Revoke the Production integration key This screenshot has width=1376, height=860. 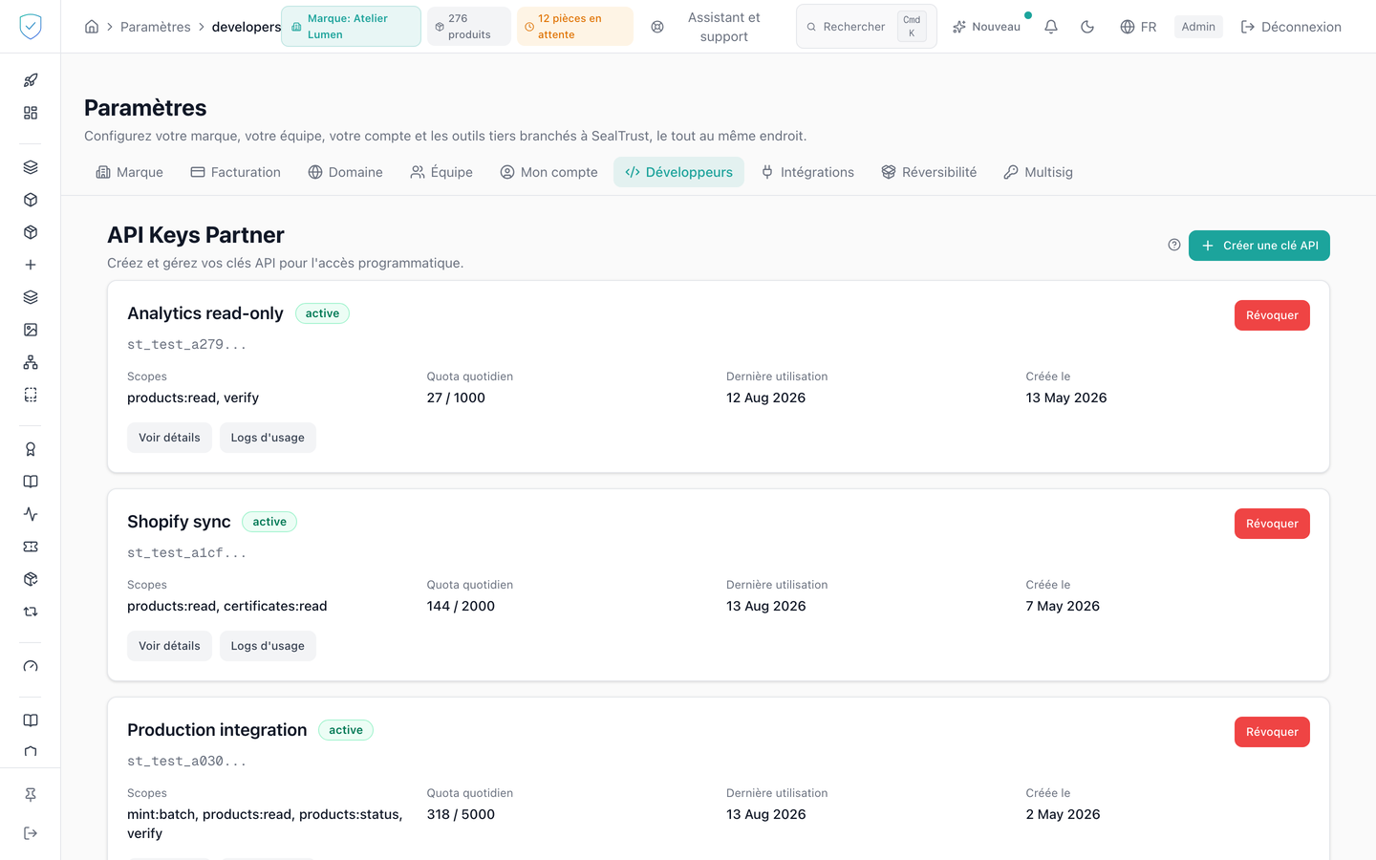click(1272, 732)
